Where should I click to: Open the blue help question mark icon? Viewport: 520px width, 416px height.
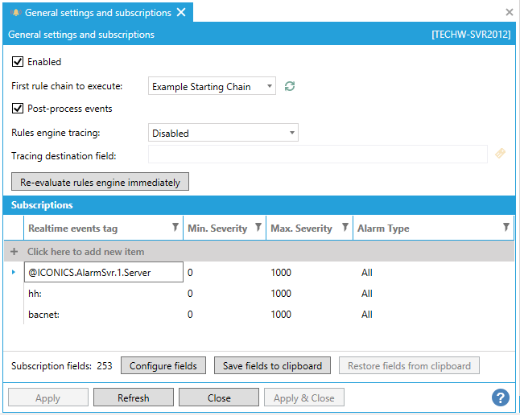click(501, 397)
